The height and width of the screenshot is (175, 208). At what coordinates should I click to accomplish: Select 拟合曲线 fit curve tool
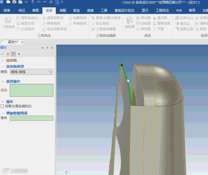(100, 23)
